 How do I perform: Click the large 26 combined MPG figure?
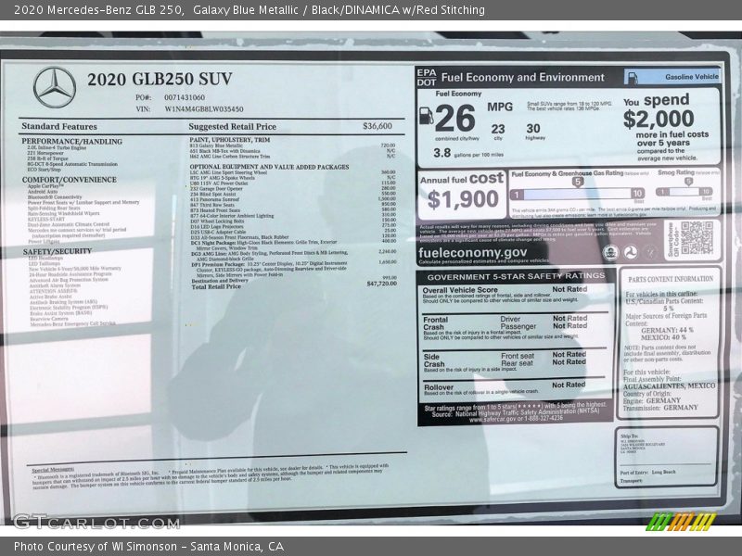point(454,119)
